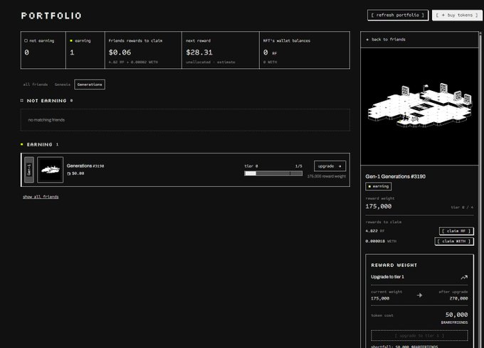Click the Gen-1 Generations #3190 detail title

click(x=396, y=176)
